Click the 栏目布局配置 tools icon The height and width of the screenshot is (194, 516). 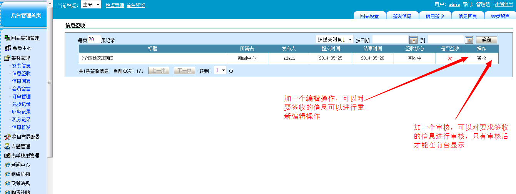pos(7,137)
